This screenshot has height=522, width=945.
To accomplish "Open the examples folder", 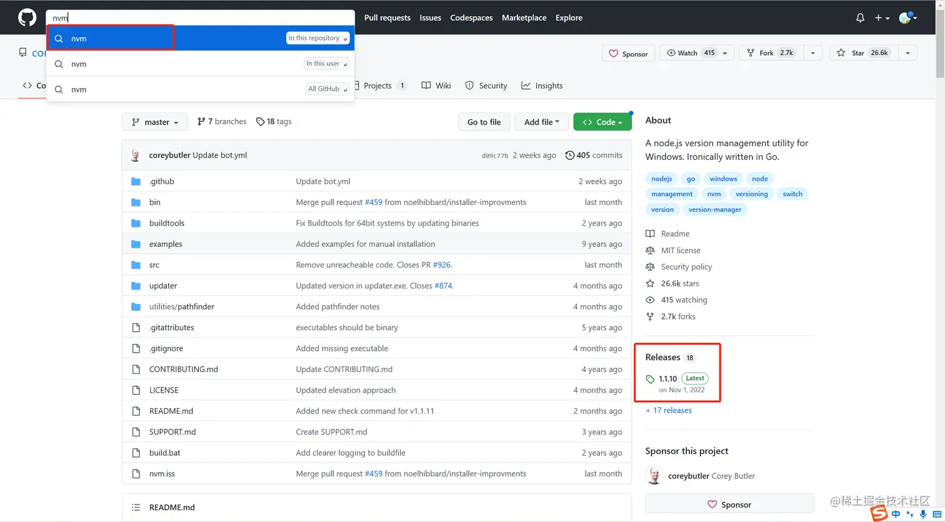I will (x=166, y=244).
